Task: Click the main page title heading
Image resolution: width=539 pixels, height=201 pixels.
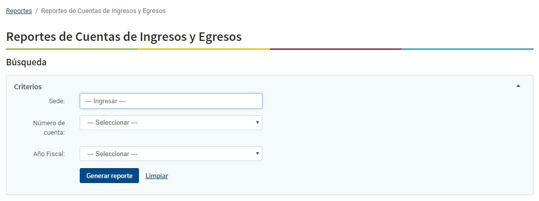Action: coord(124,36)
